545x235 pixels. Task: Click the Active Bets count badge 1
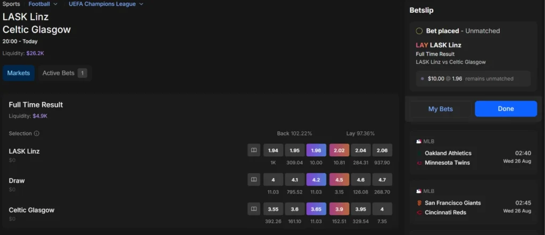[82, 73]
